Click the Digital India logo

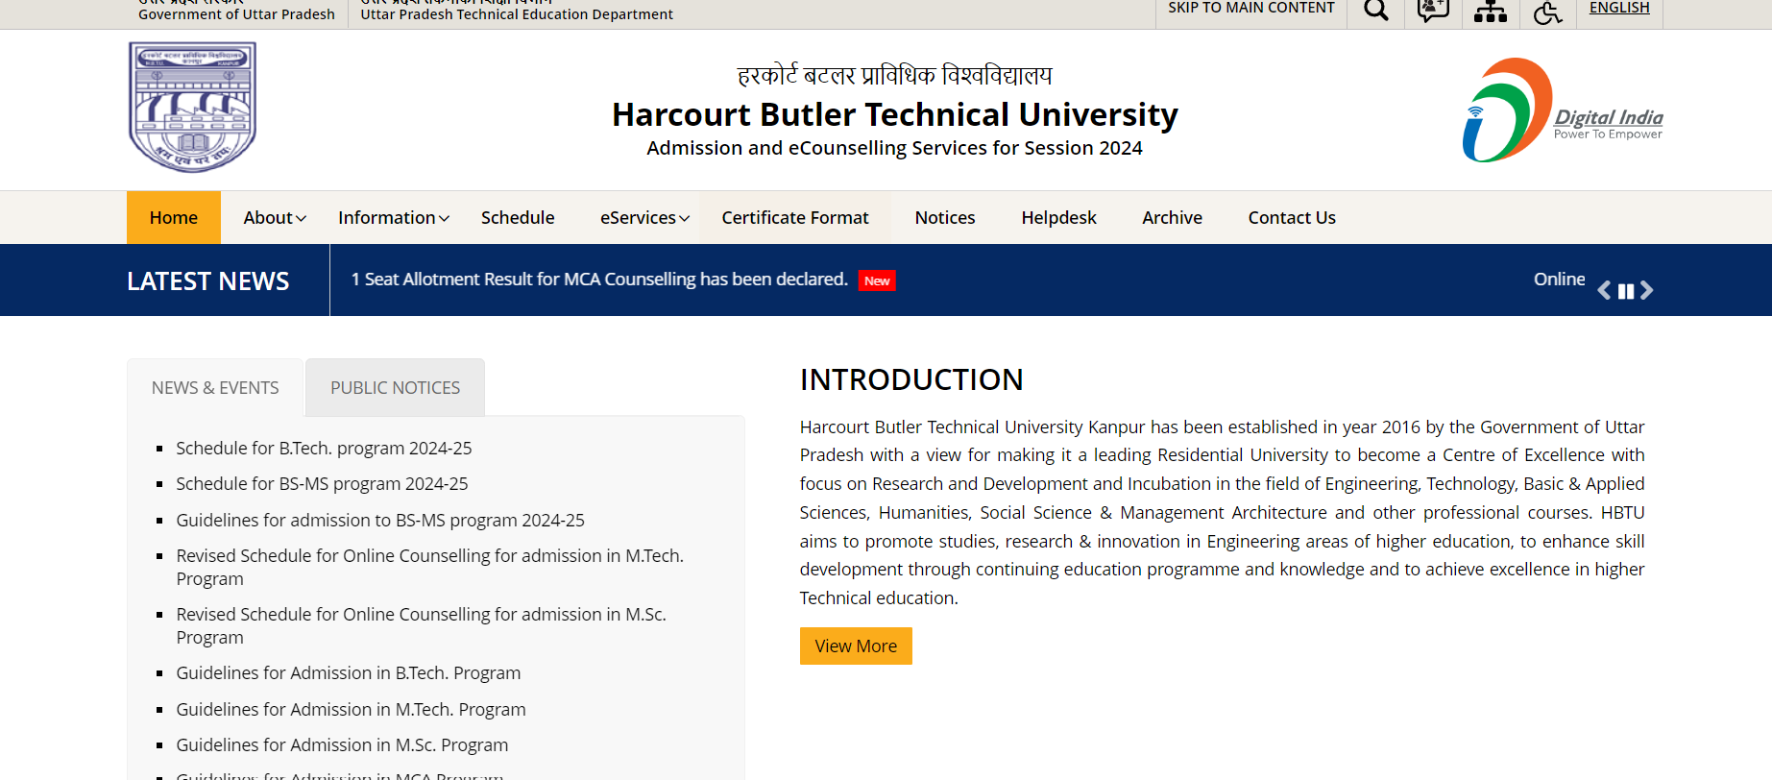tap(1563, 110)
